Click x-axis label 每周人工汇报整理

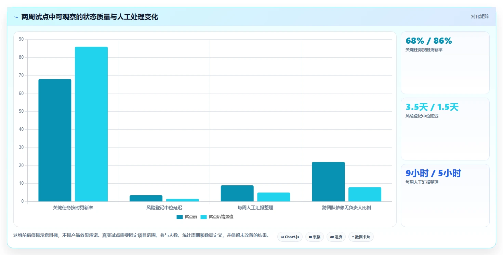[x=255, y=208]
